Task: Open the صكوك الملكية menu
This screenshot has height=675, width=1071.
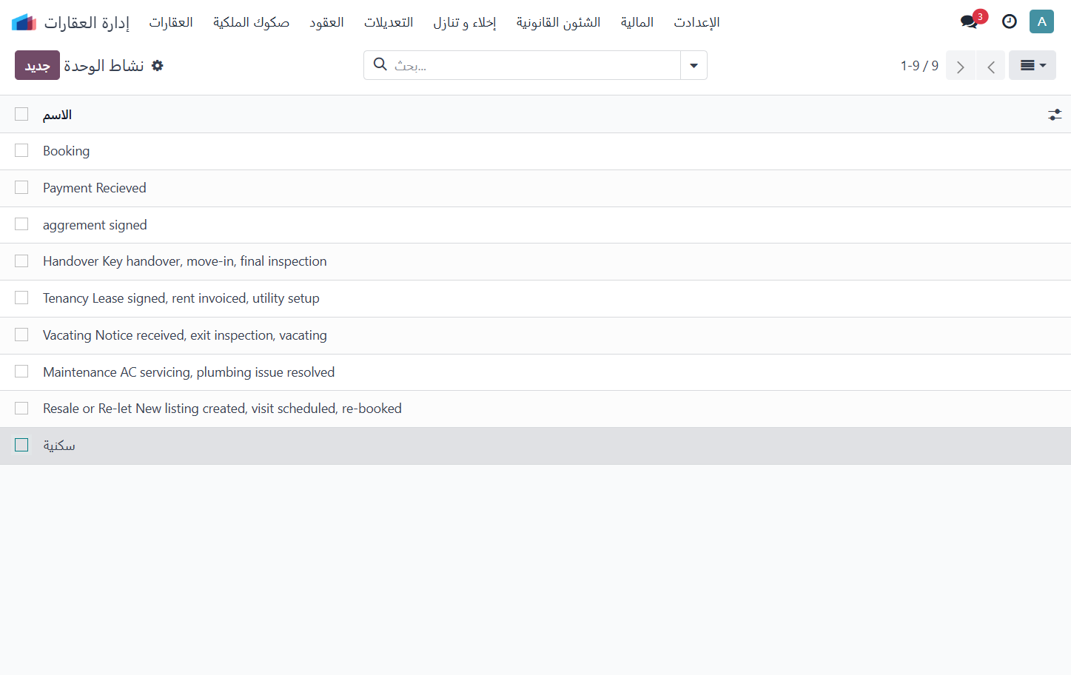Action: [252, 22]
